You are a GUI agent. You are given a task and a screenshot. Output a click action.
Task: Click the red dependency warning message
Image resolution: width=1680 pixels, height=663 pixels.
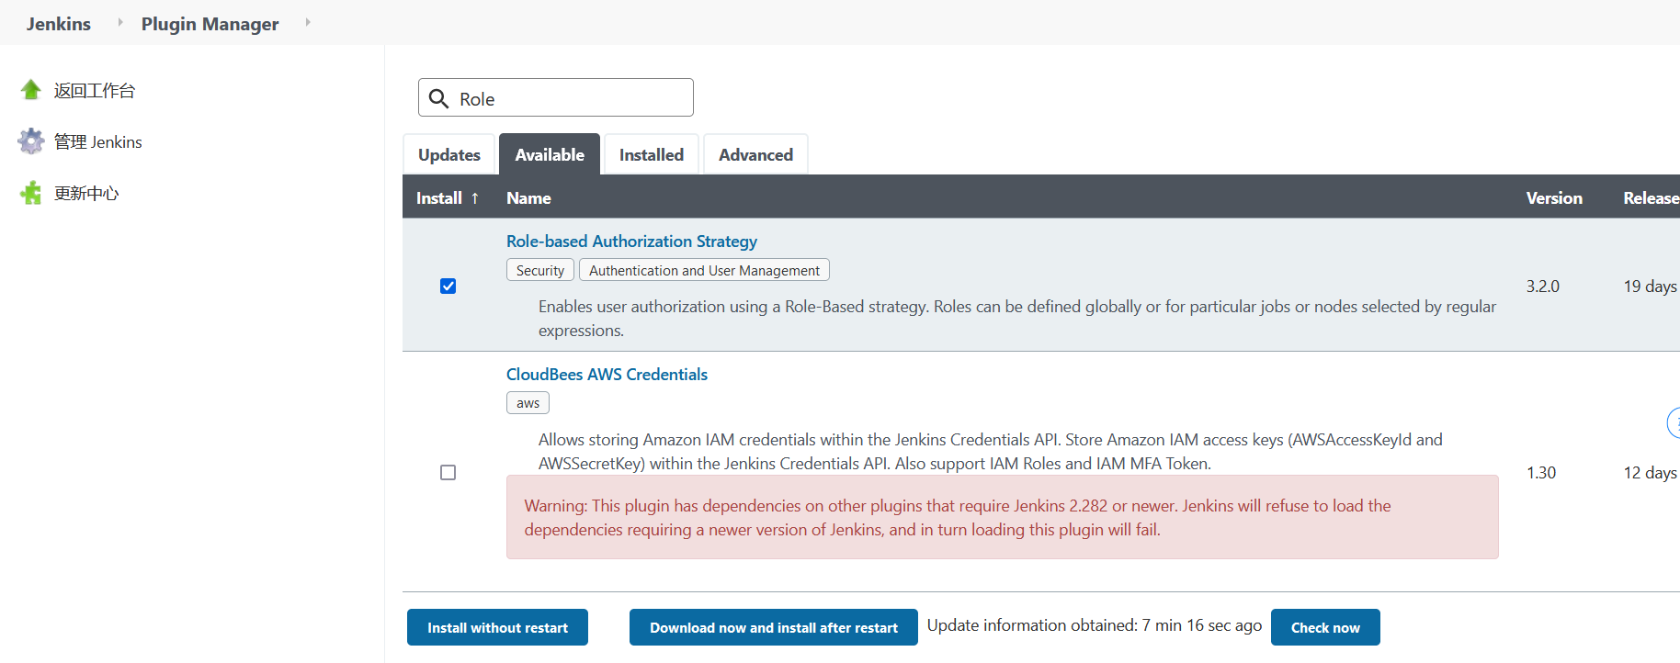click(x=1003, y=517)
